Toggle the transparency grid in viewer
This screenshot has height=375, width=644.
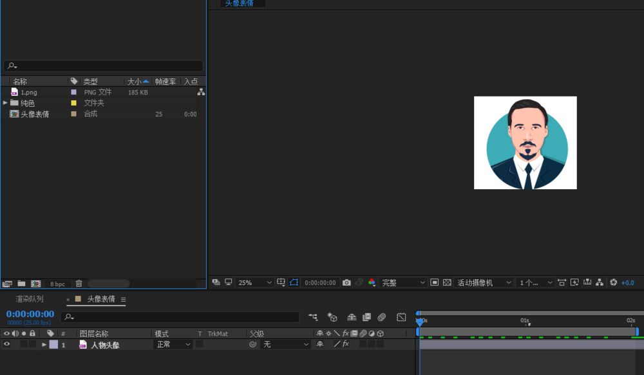pos(448,282)
